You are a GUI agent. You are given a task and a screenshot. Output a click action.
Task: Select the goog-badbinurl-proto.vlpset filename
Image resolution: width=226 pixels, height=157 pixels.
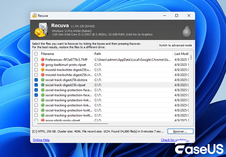(66, 64)
